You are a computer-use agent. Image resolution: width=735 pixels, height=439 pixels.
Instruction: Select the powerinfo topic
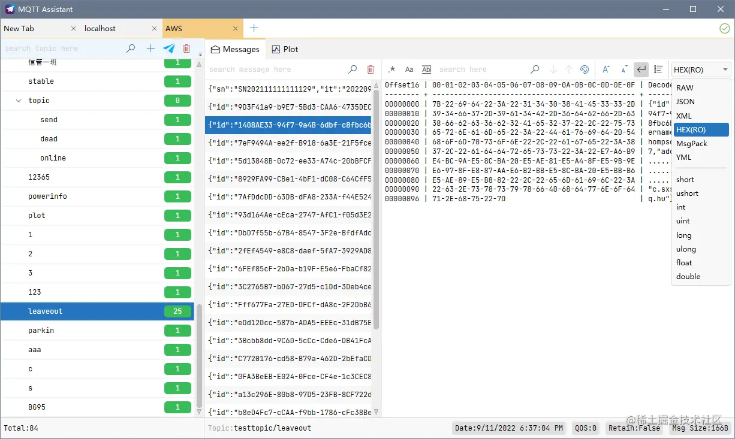97,196
